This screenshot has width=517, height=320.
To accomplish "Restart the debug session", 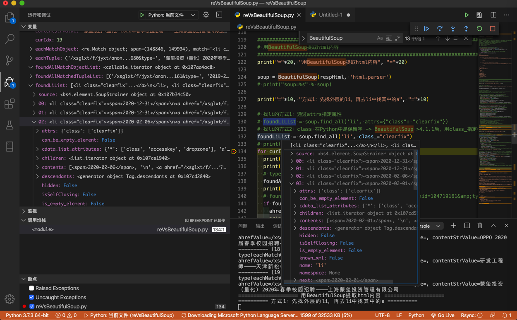I will coord(479,29).
